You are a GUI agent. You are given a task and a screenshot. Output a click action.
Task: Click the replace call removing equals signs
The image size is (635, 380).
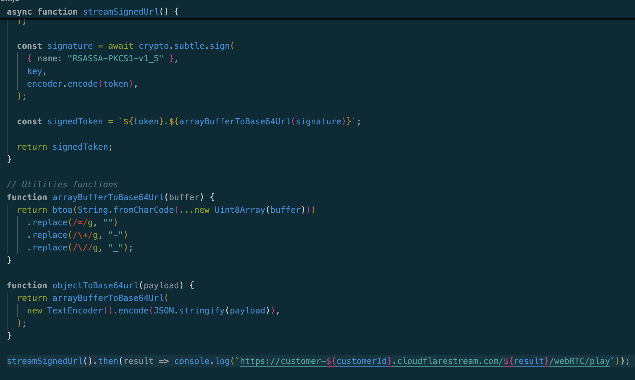(x=50, y=222)
